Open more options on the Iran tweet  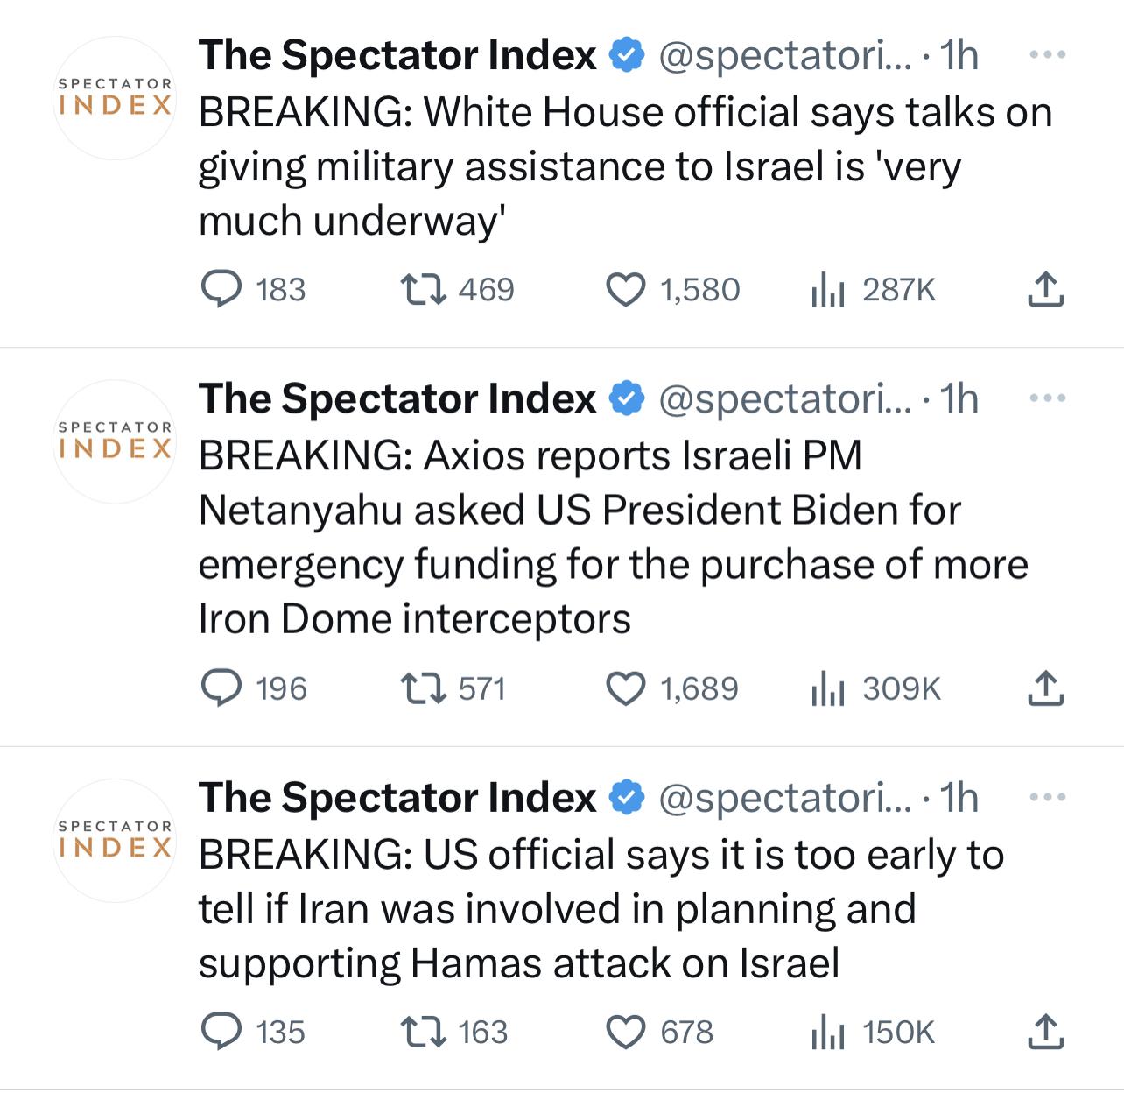(1048, 798)
